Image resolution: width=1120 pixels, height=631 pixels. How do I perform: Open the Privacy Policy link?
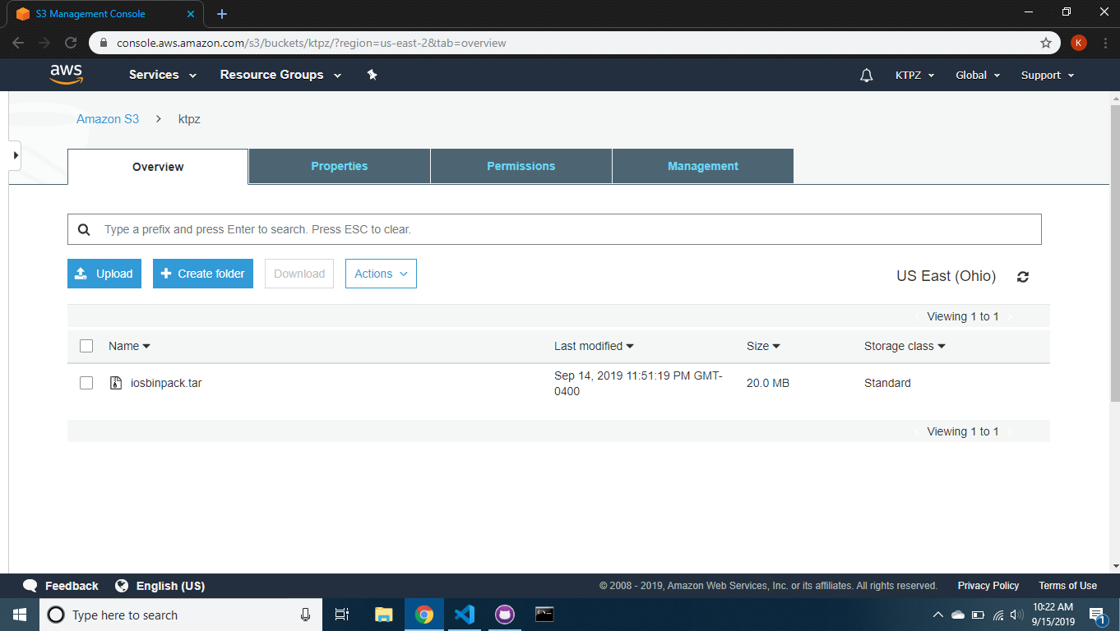(x=988, y=586)
